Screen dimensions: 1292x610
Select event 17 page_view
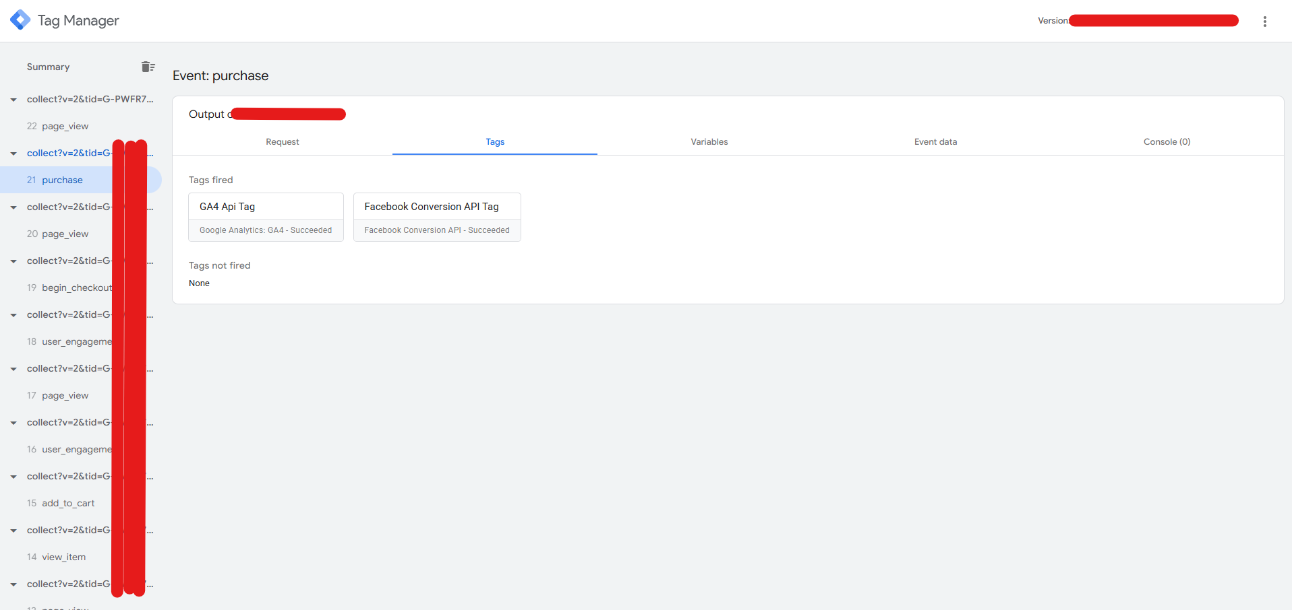pyautogui.click(x=81, y=395)
